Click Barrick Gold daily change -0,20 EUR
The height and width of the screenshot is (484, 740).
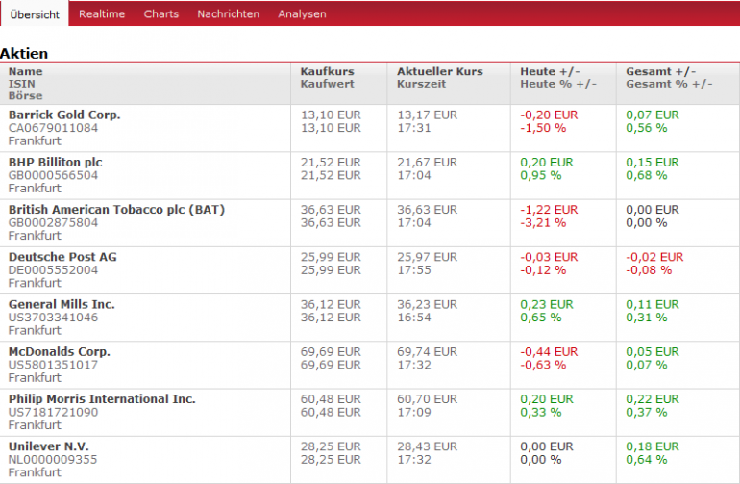549,115
